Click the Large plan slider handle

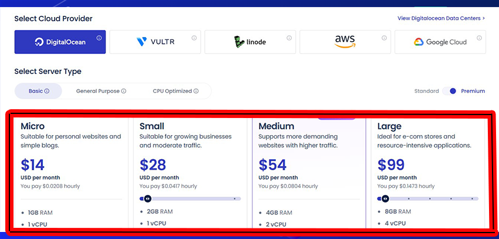pyautogui.click(x=385, y=198)
